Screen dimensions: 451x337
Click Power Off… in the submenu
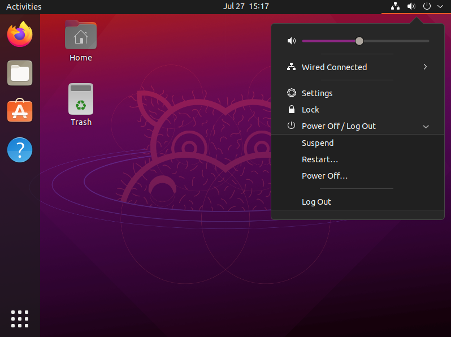(x=324, y=176)
